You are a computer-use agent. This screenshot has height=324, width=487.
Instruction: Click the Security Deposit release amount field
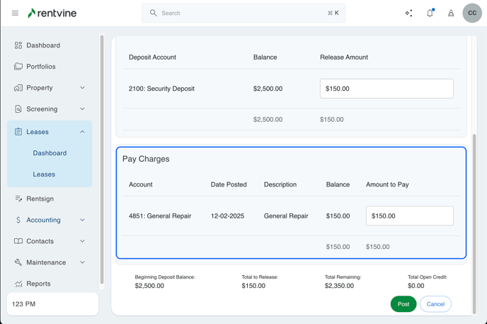[x=386, y=89]
